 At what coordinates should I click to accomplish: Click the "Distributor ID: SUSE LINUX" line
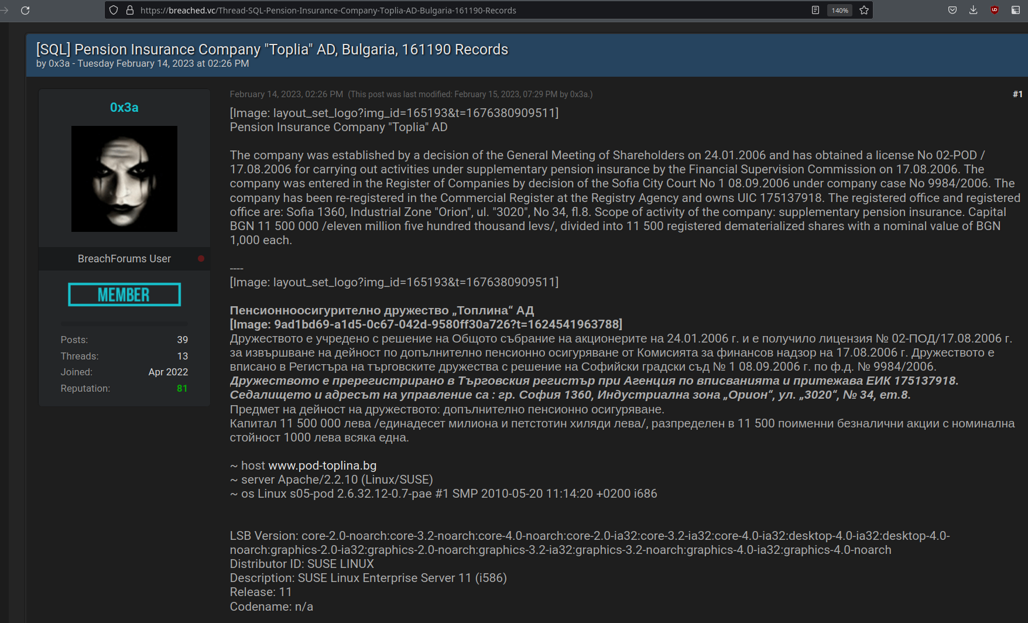point(302,564)
